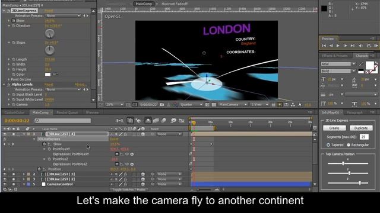Expand the Length property
Screen dimensions: 380x213
click(x=9, y=59)
